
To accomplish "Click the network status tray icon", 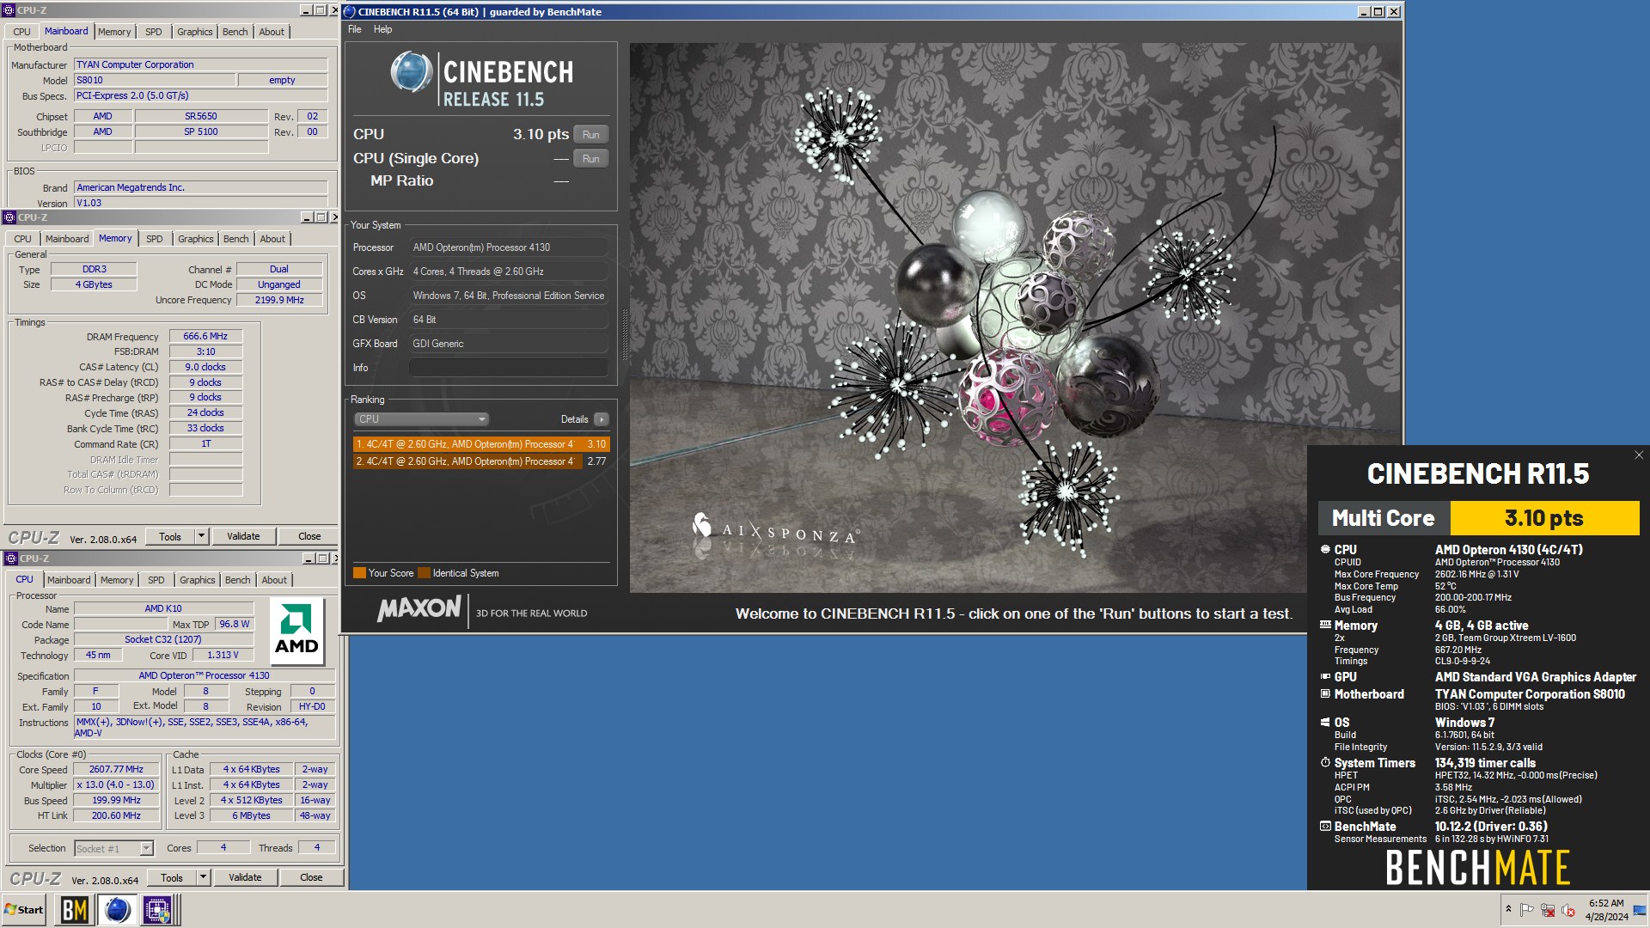I will (1548, 910).
